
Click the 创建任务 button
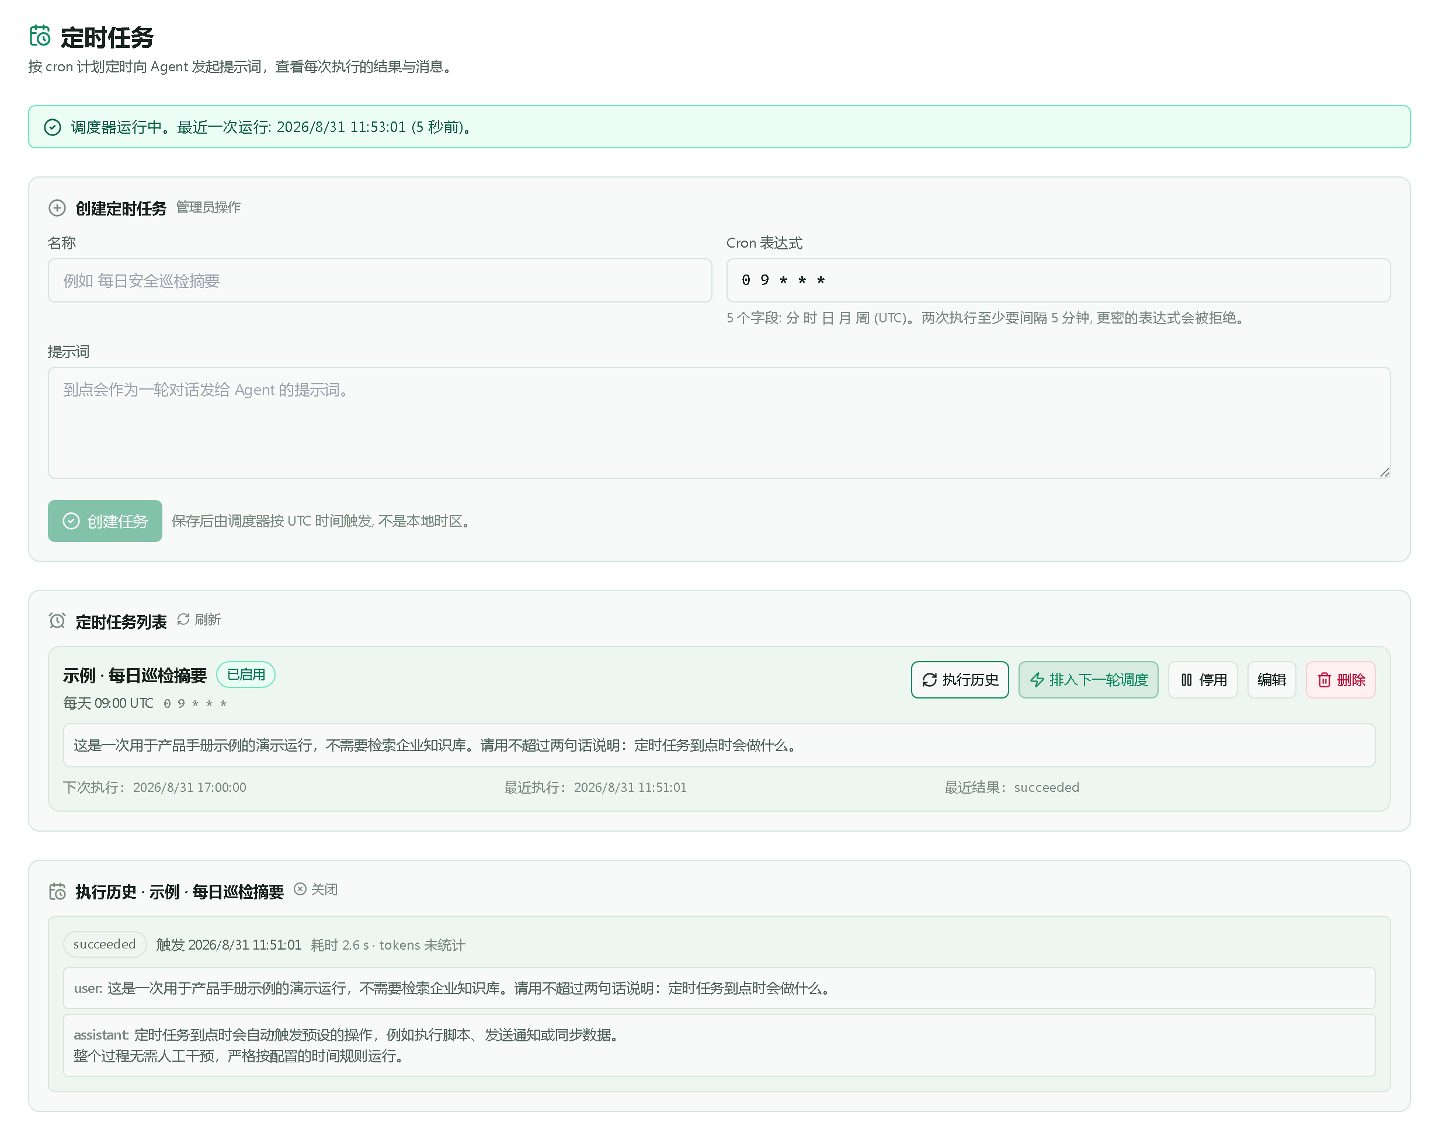point(105,521)
